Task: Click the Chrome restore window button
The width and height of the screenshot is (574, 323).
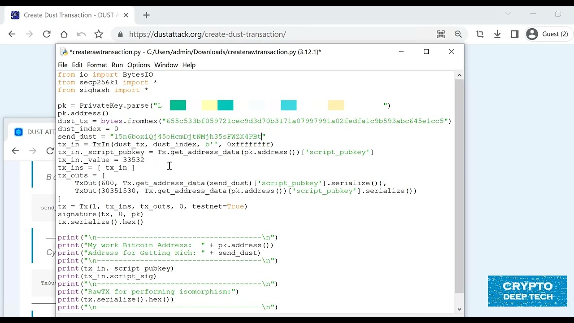Action: [x=558, y=14]
